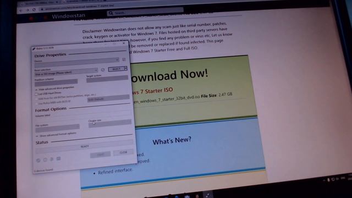Click the browser reload icon
The image size is (352, 198).
34,10
